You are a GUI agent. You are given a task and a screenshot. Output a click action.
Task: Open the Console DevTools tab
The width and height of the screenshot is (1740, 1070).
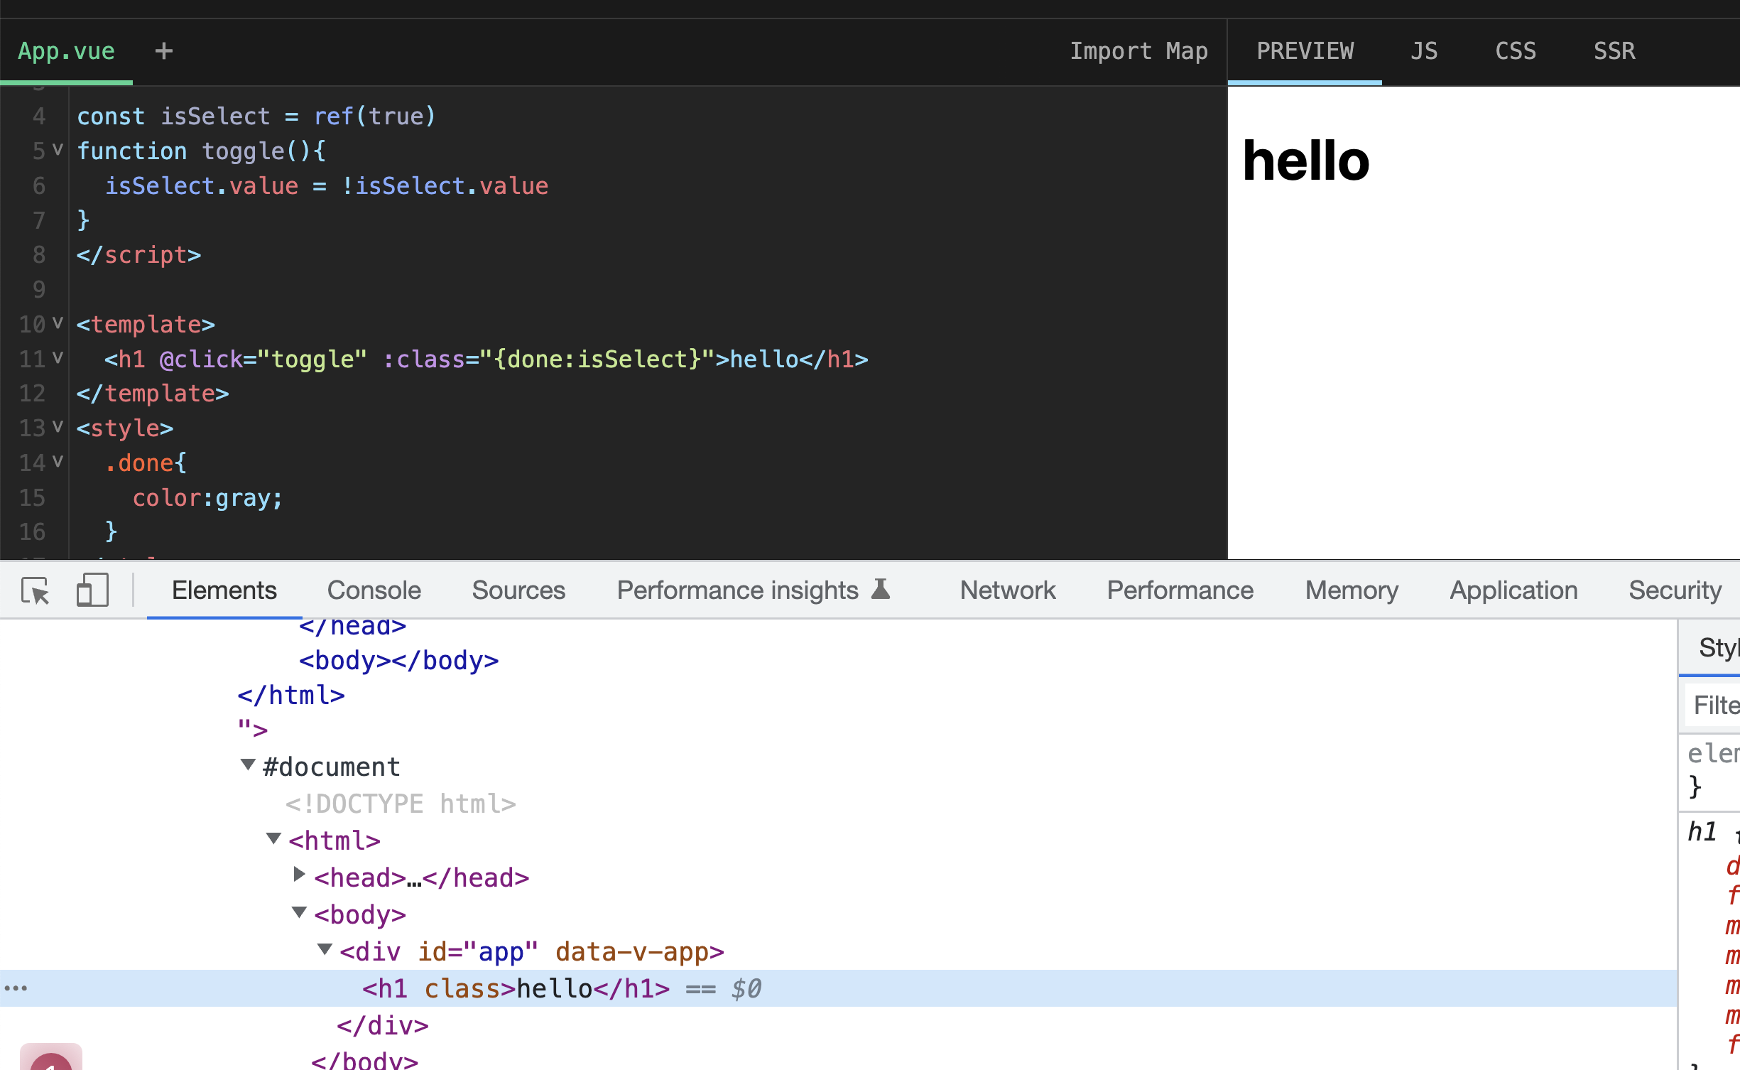pos(374,590)
